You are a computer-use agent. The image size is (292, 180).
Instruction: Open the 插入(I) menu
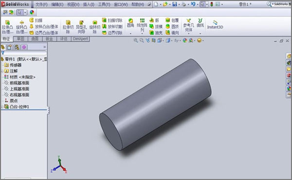89,4
